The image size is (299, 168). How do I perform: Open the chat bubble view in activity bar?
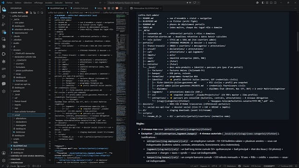coord(4,84)
